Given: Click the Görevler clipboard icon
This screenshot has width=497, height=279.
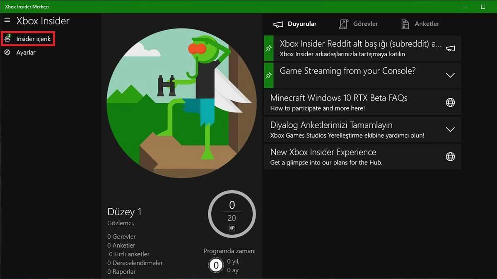Looking at the screenshot, I should click(x=343, y=24).
